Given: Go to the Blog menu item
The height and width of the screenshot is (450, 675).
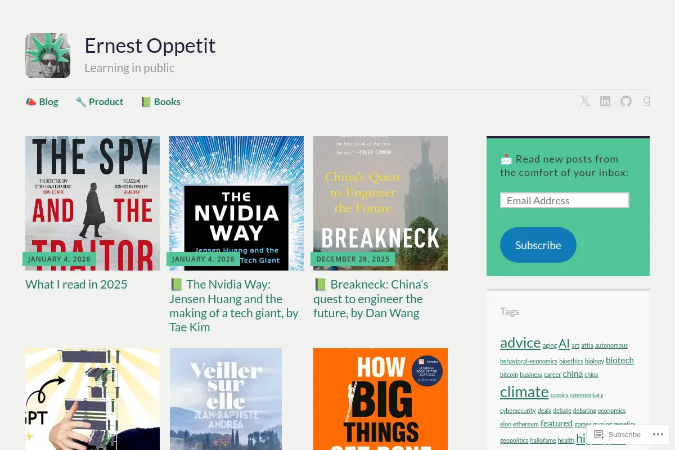Looking at the screenshot, I should click(42, 102).
